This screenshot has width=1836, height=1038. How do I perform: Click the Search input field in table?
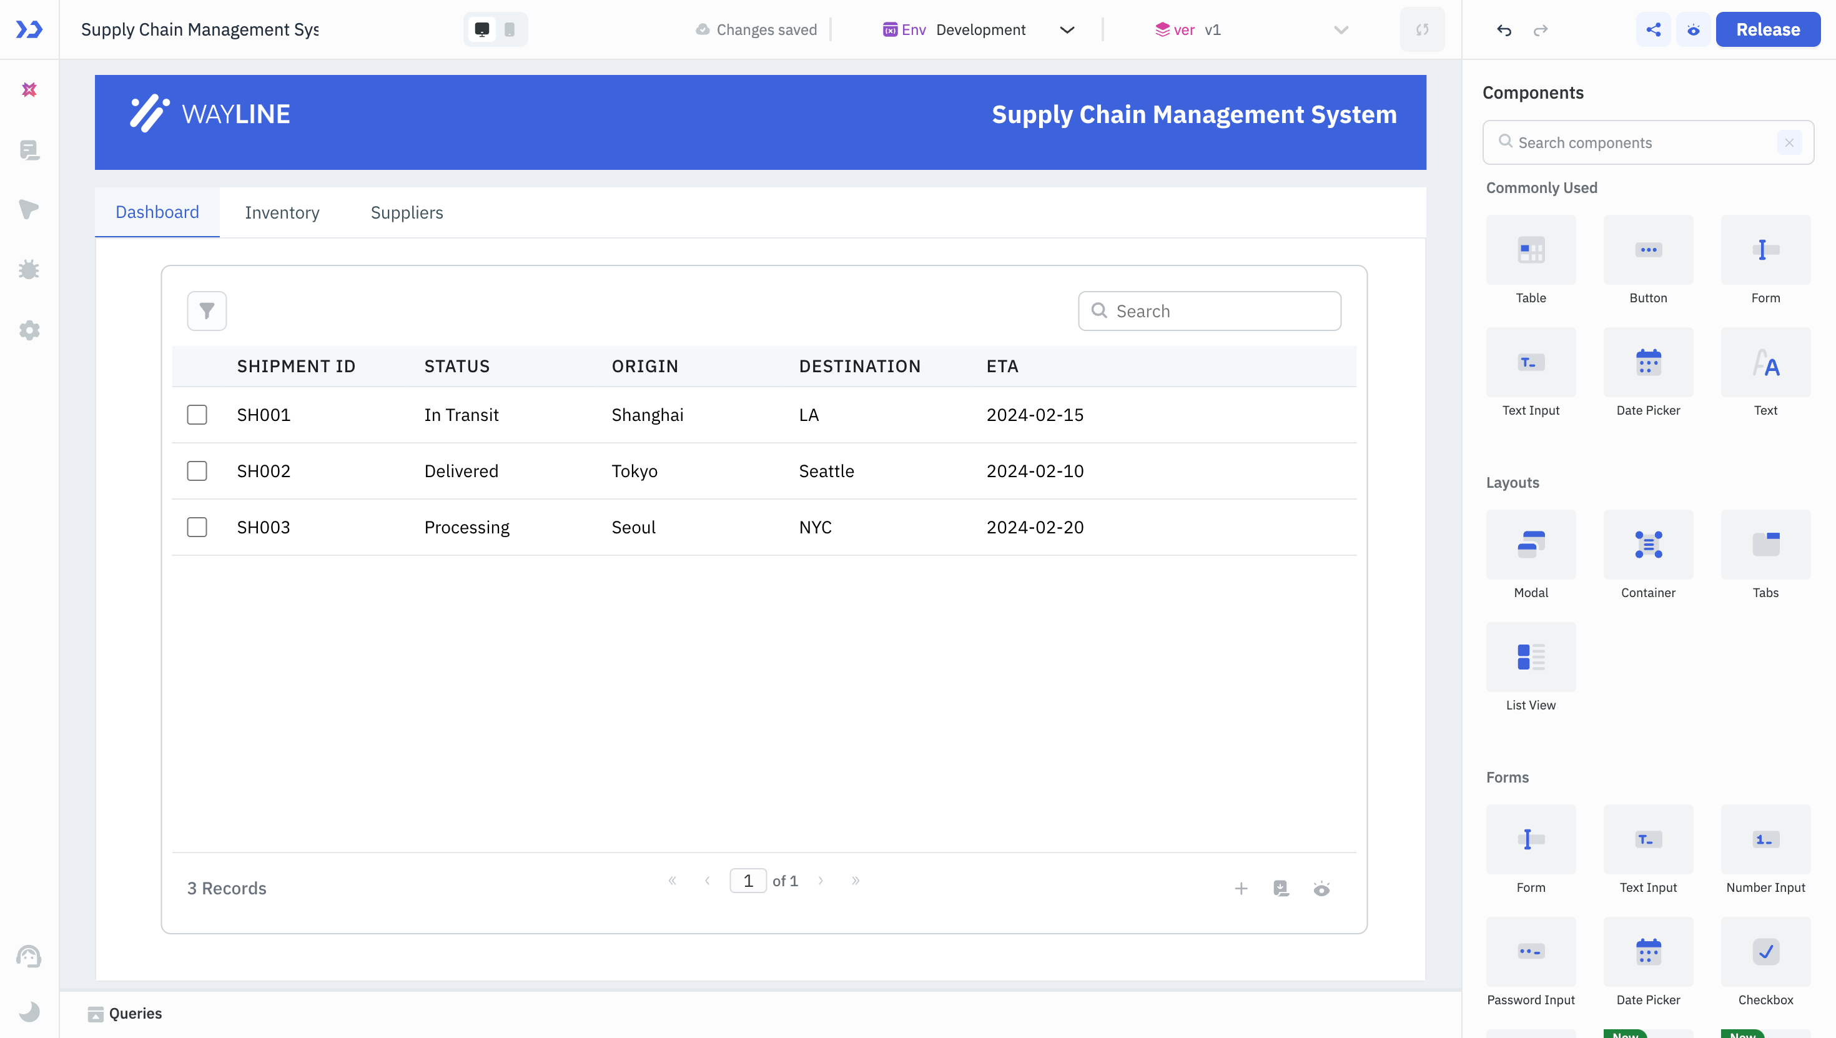[1209, 310]
